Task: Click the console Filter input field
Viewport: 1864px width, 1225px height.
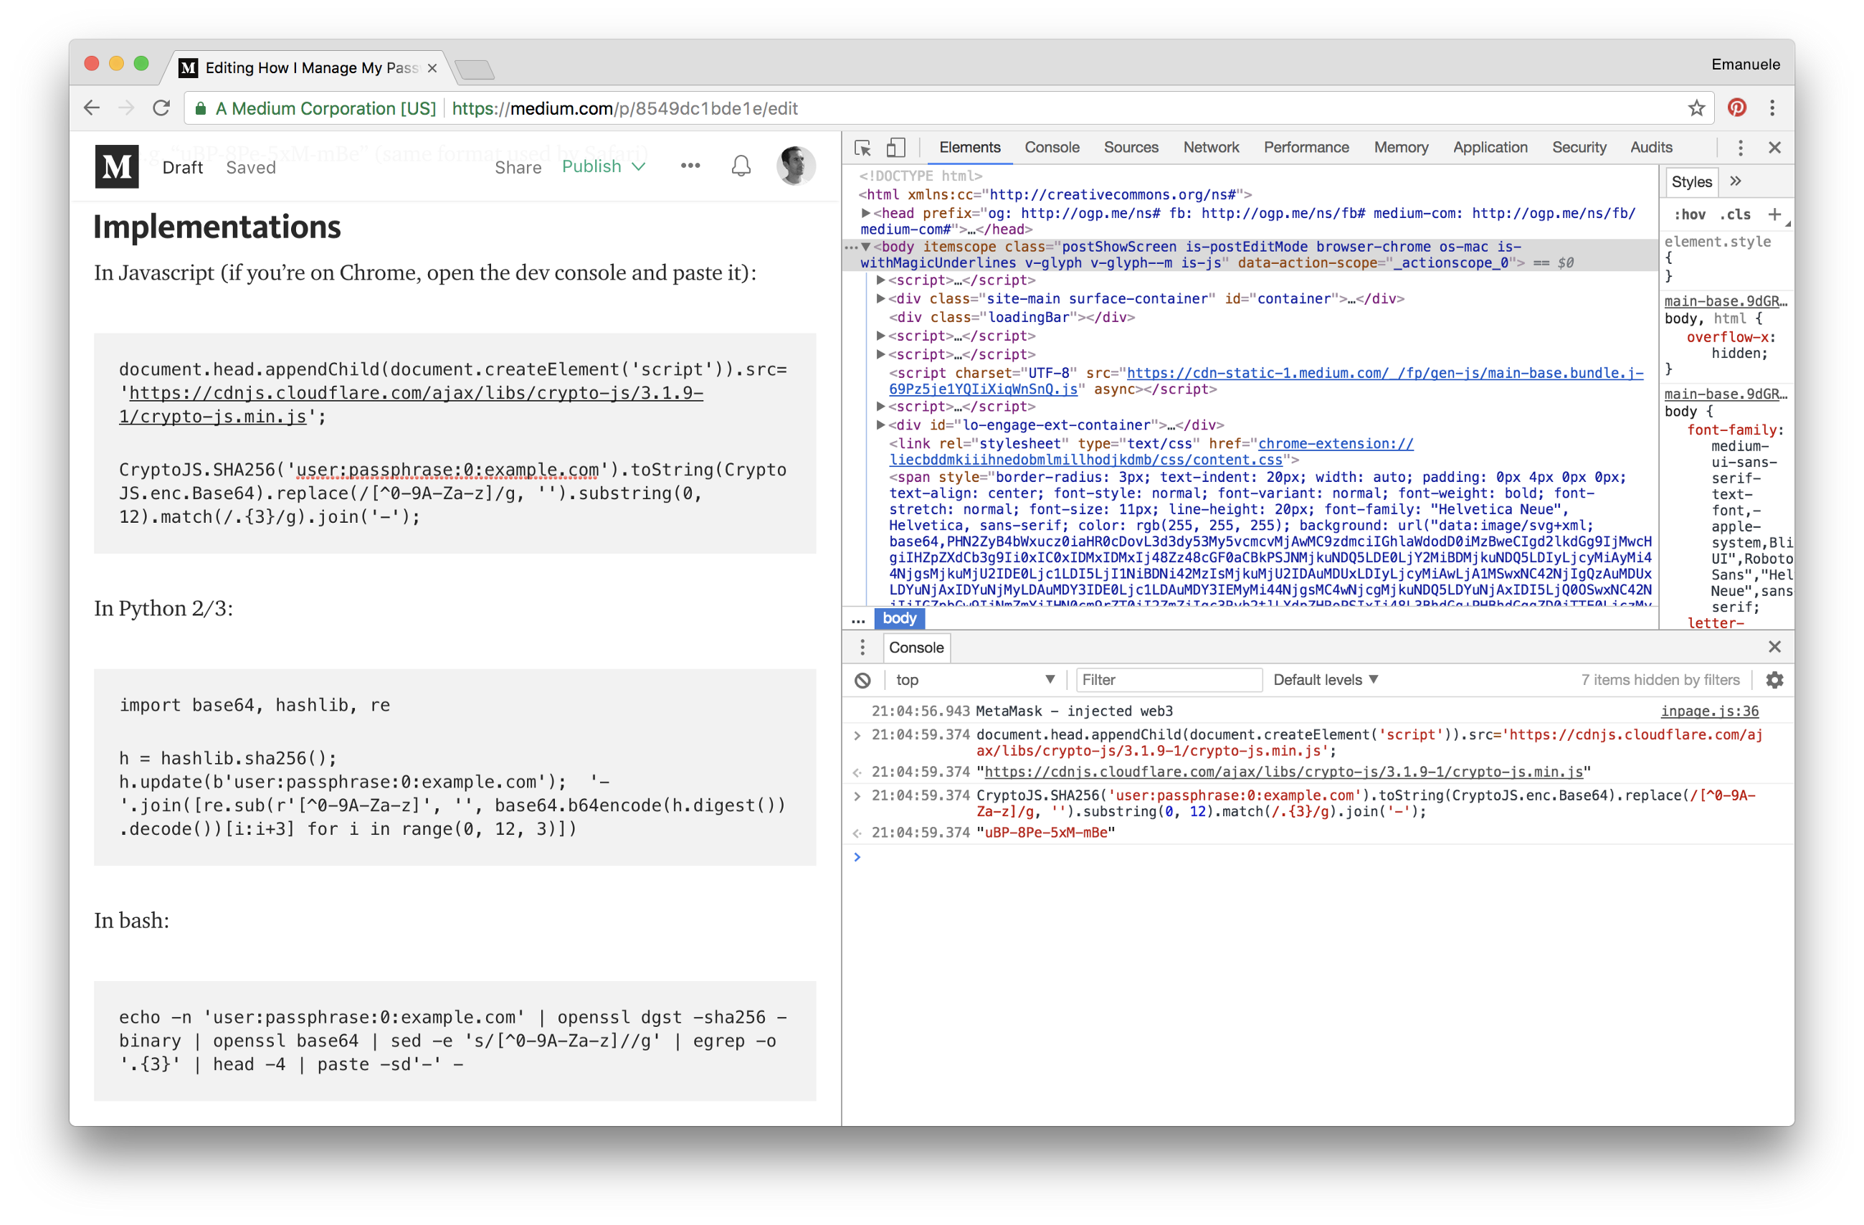Action: point(1169,681)
